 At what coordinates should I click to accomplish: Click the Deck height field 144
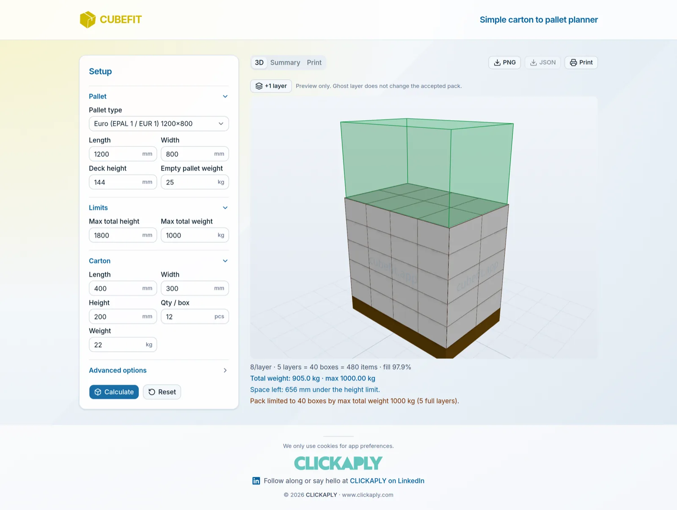click(x=123, y=182)
